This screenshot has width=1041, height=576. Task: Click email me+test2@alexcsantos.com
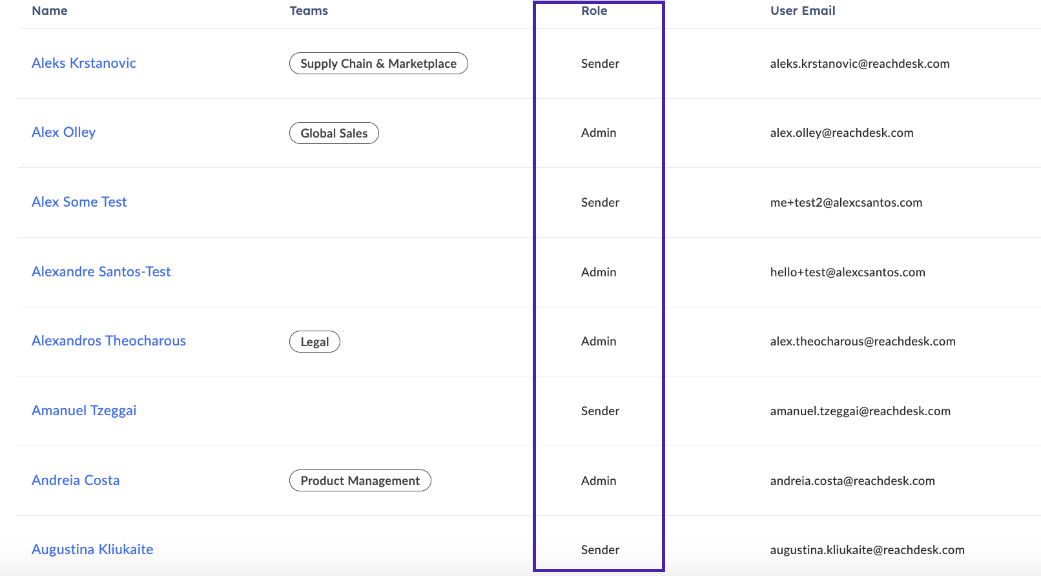[846, 202]
